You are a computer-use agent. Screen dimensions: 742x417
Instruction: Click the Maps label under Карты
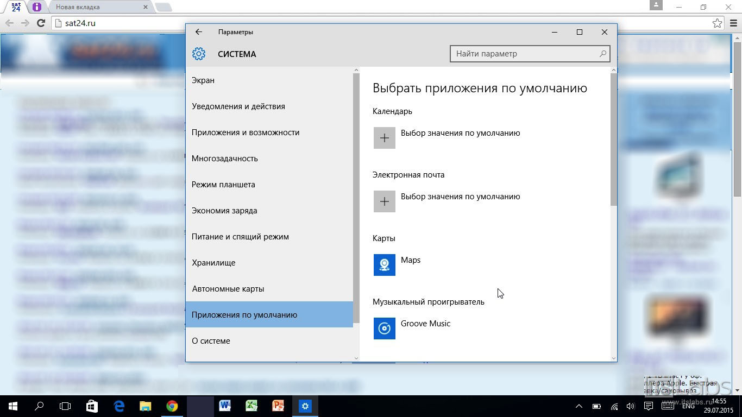point(411,260)
